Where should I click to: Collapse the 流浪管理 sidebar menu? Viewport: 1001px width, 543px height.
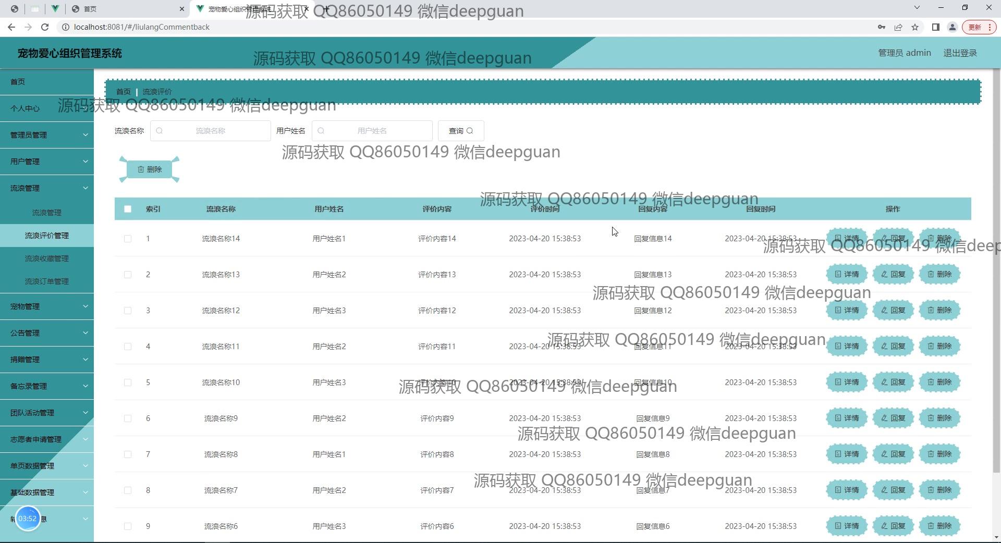pos(47,188)
